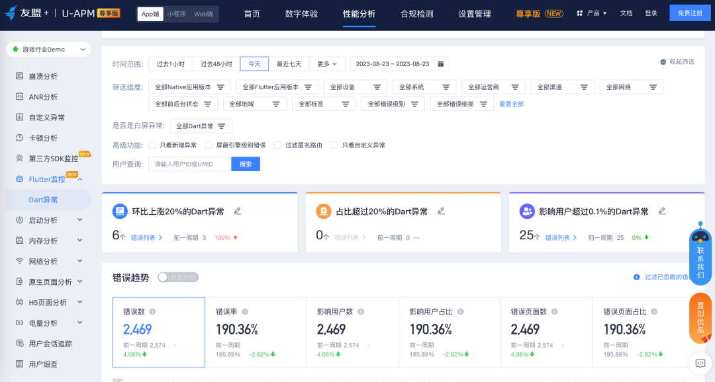Image resolution: width=715 pixels, height=382 pixels.
Task: Open the 更多 time range dropdown
Action: (x=328, y=63)
